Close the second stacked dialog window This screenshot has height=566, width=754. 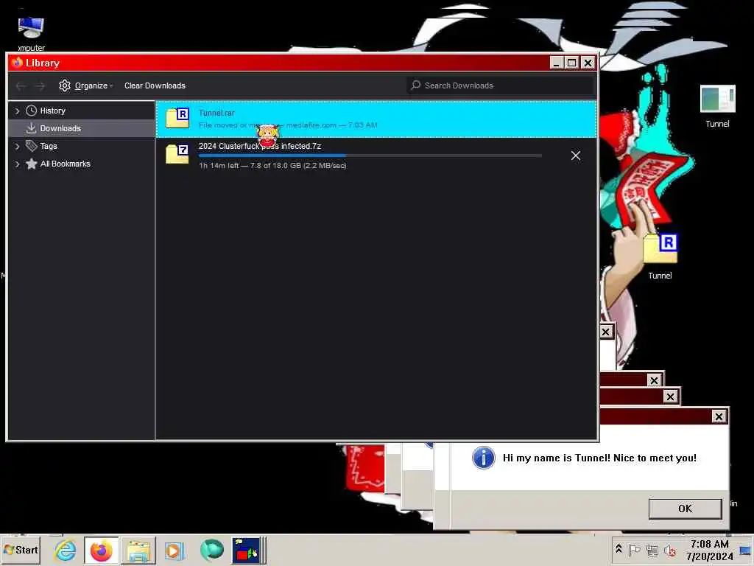670,396
